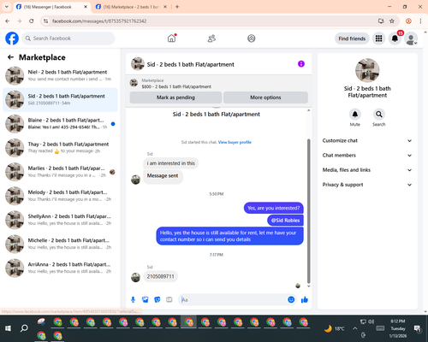Click Find friends button

[352, 38]
